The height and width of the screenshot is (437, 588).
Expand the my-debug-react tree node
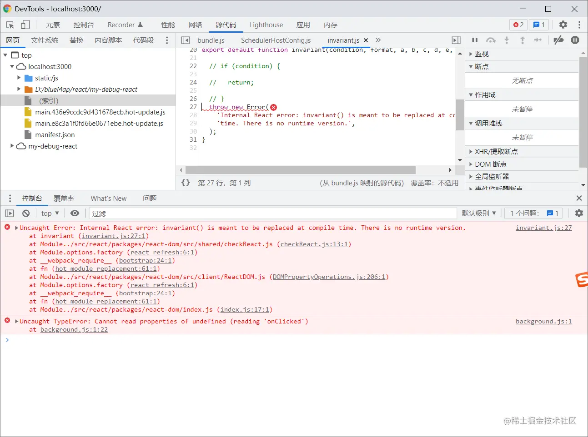(x=12, y=146)
